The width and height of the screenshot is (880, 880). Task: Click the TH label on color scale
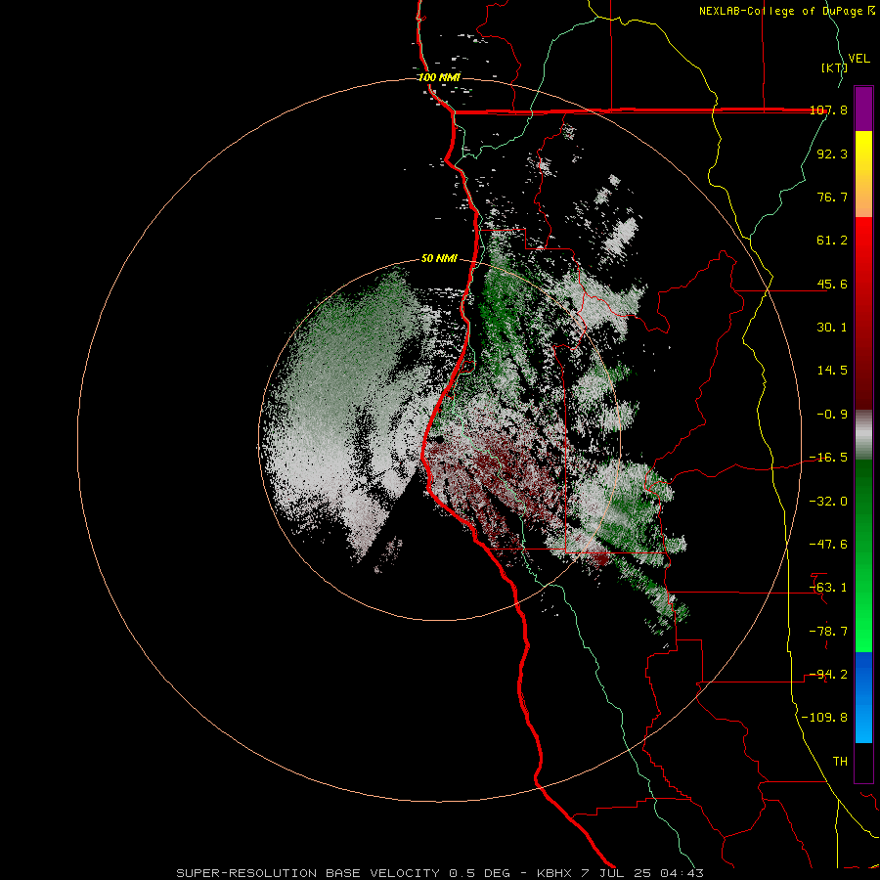tap(840, 762)
